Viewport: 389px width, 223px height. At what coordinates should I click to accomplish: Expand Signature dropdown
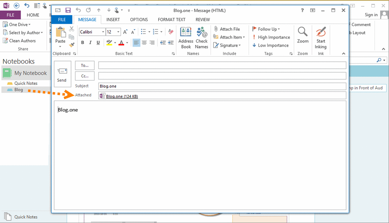[240, 45]
